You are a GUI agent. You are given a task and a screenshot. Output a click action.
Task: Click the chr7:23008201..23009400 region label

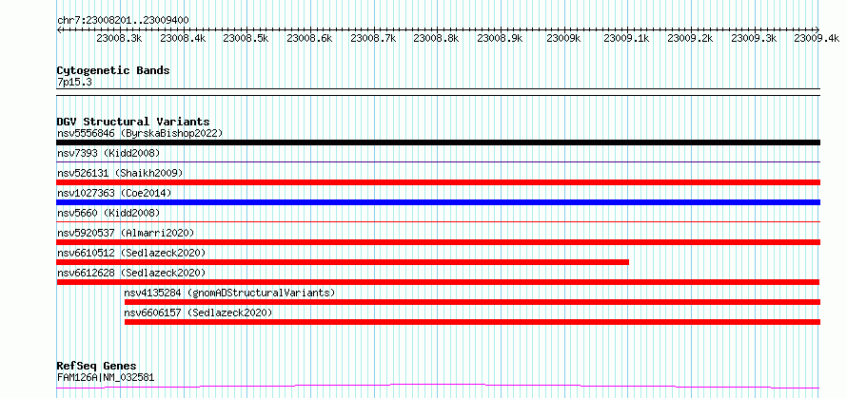(123, 20)
